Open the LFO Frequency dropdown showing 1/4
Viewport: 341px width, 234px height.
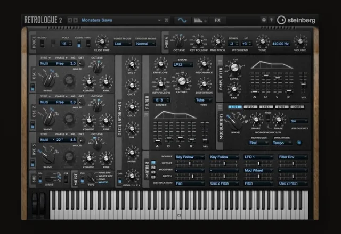click(x=299, y=121)
